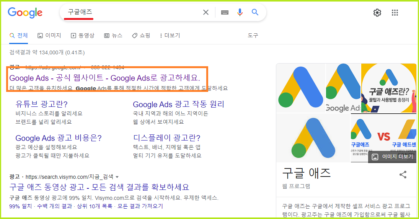The height and width of the screenshot is (219, 419).
Task: Open first large Google Ads logo thumbnail
Action: click(301, 88)
